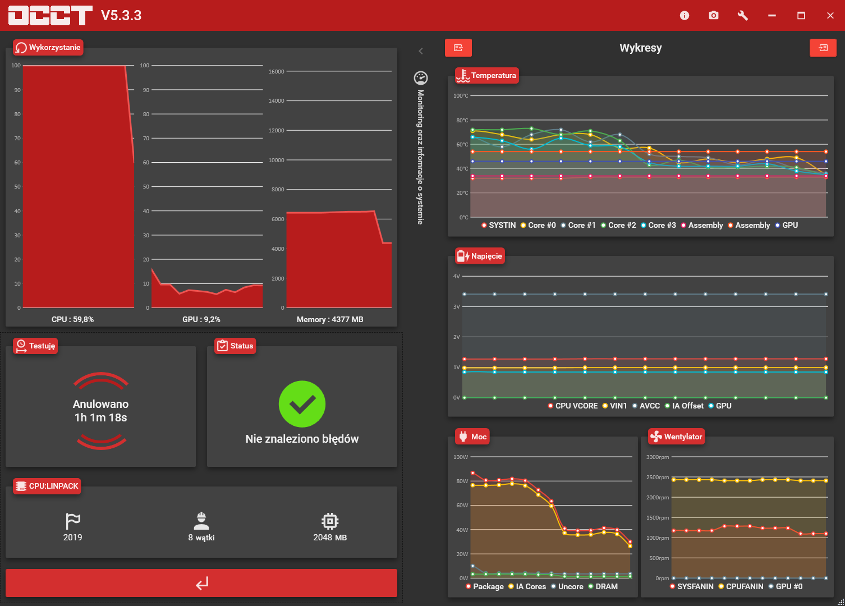This screenshot has width=845, height=606.
Task: Click the right red graph layout button
Action: point(823,48)
